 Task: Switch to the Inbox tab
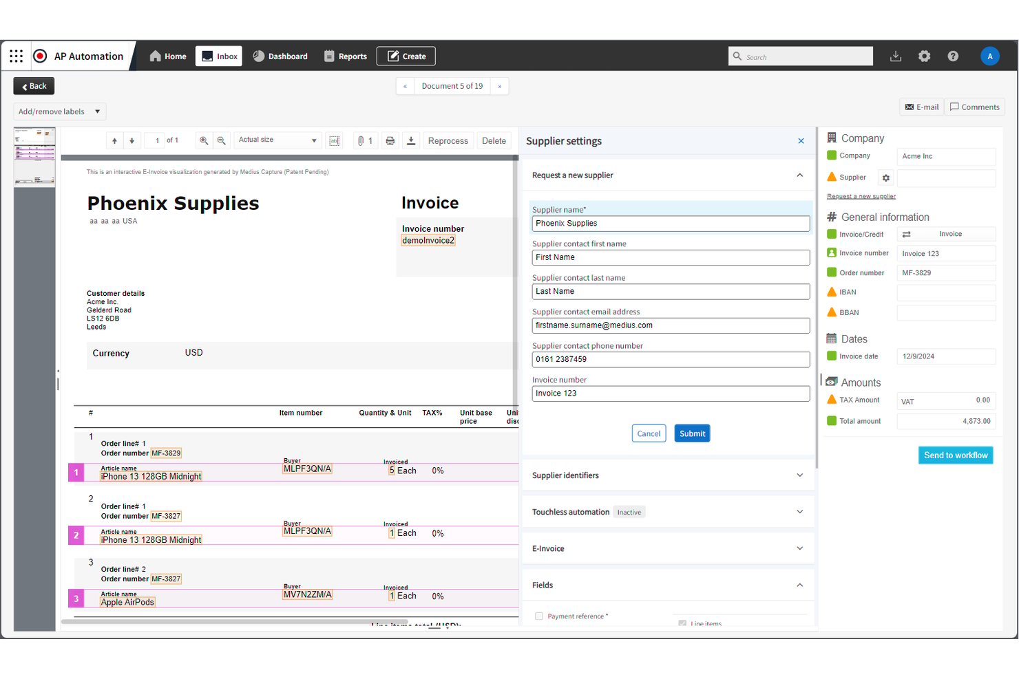coord(219,56)
